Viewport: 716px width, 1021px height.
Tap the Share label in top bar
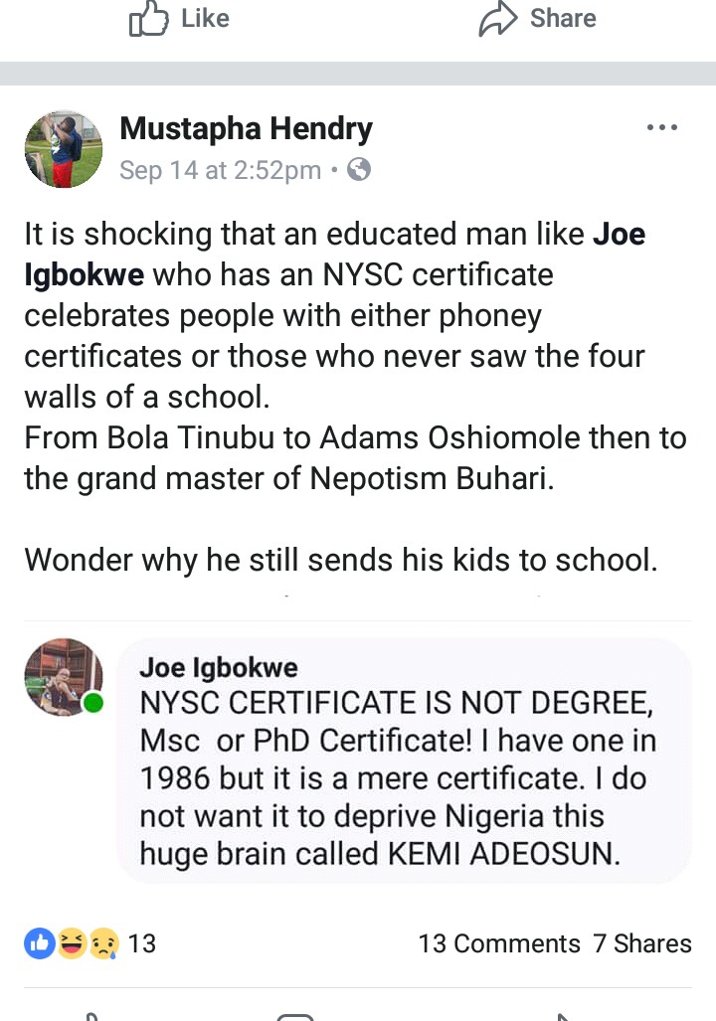click(x=563, y=19)
